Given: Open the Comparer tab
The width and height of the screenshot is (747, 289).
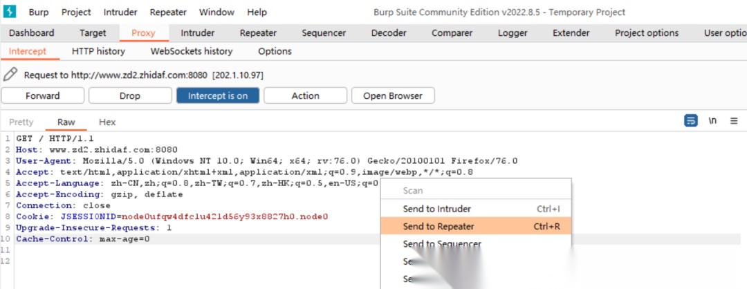Looking at the screenshot, I should (452, 33).
